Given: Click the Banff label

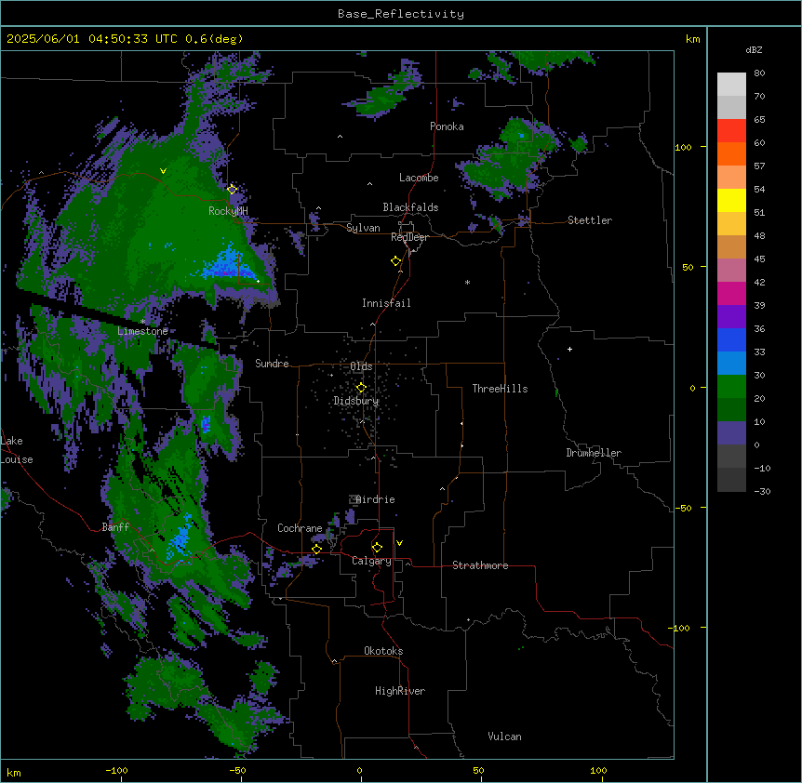Looking at the screenshot, I should tap(115, 527).
